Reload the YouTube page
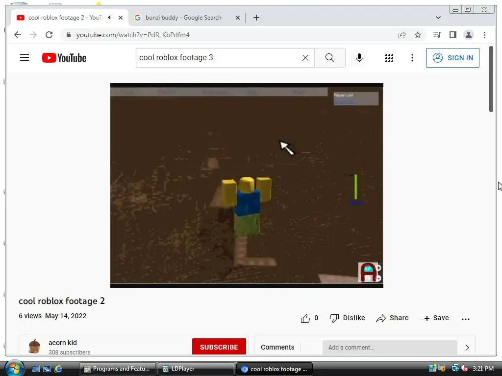 (x=49, y=35)
